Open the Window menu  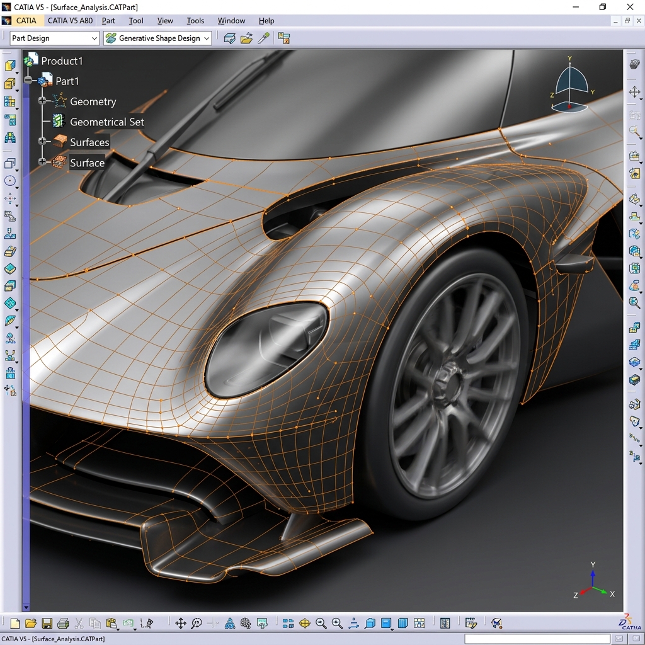click(x=231, y=21)
